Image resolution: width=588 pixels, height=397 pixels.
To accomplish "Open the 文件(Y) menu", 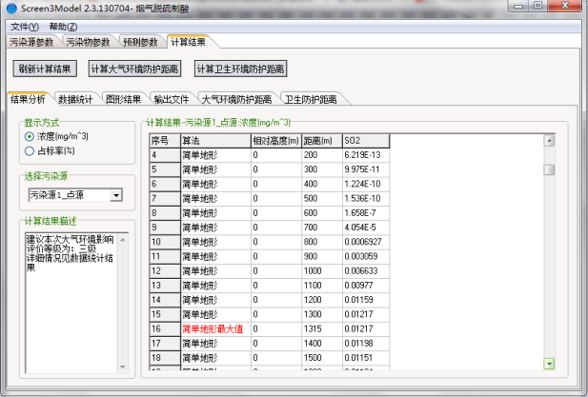I will (x=25, y=27).
